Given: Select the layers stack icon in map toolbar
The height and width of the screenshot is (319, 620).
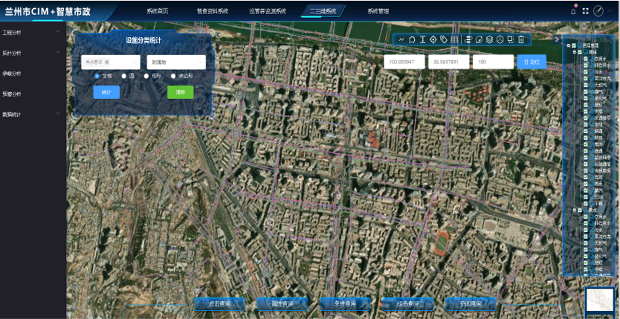Looking at the screenshot, I should point(489,39).
